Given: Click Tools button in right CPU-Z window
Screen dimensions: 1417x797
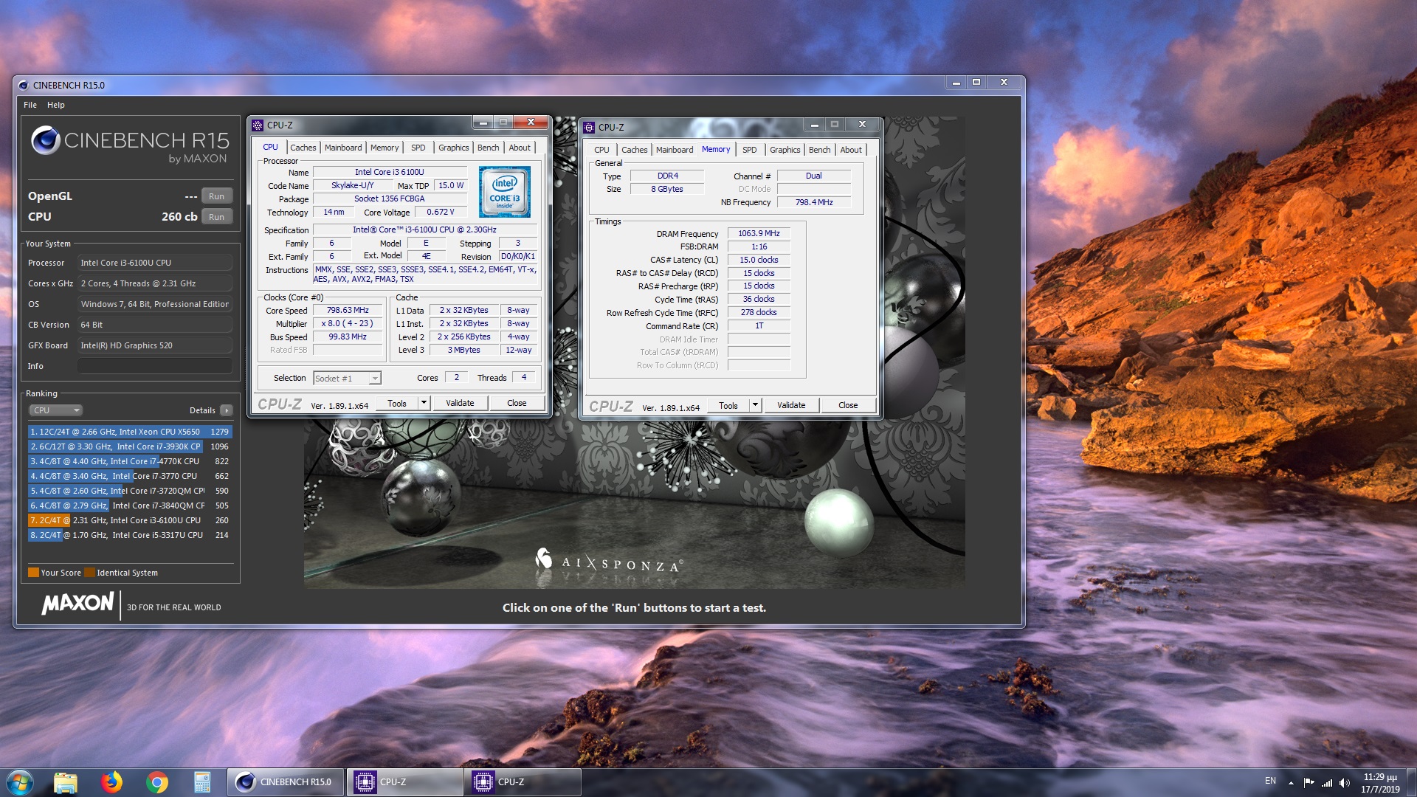Looking at the screenshot, I should click(728, 405).
